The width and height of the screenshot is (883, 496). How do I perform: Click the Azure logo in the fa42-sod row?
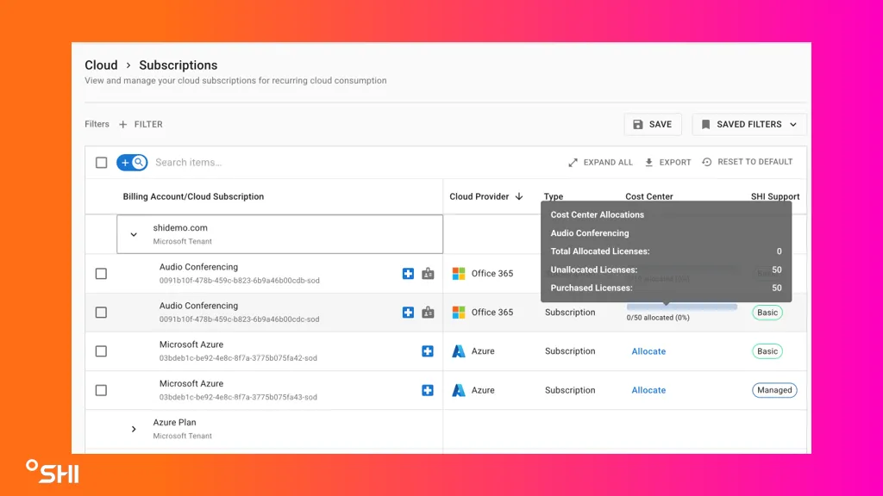(x=459, y=351)
